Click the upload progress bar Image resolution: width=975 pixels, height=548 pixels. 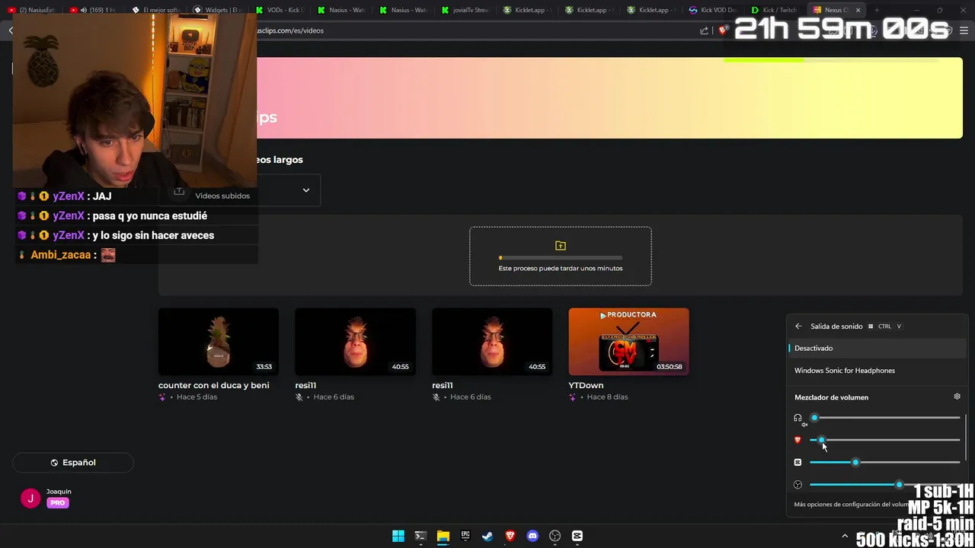coord(561,258)
